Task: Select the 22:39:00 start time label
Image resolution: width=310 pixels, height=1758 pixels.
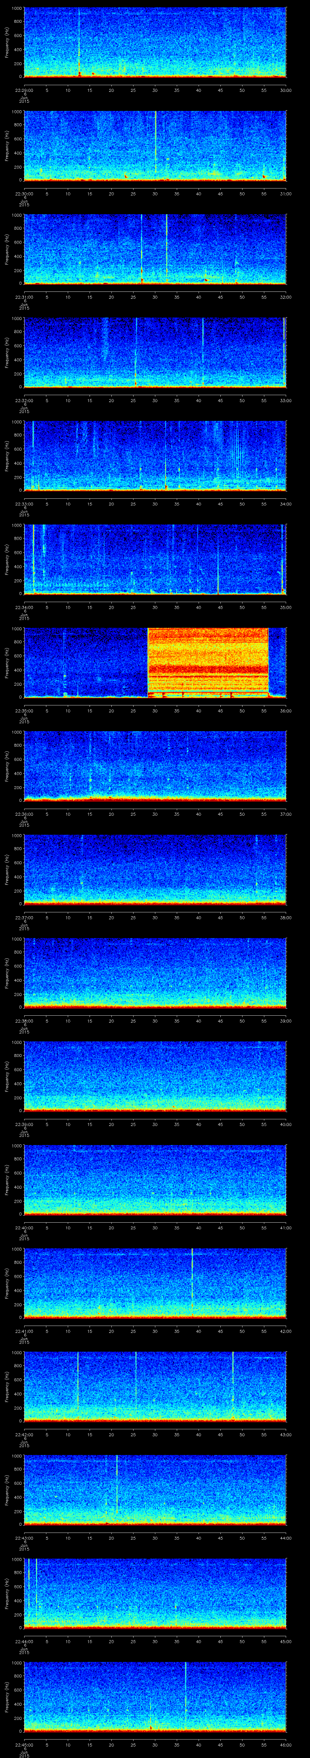Action: point(24,1124)
